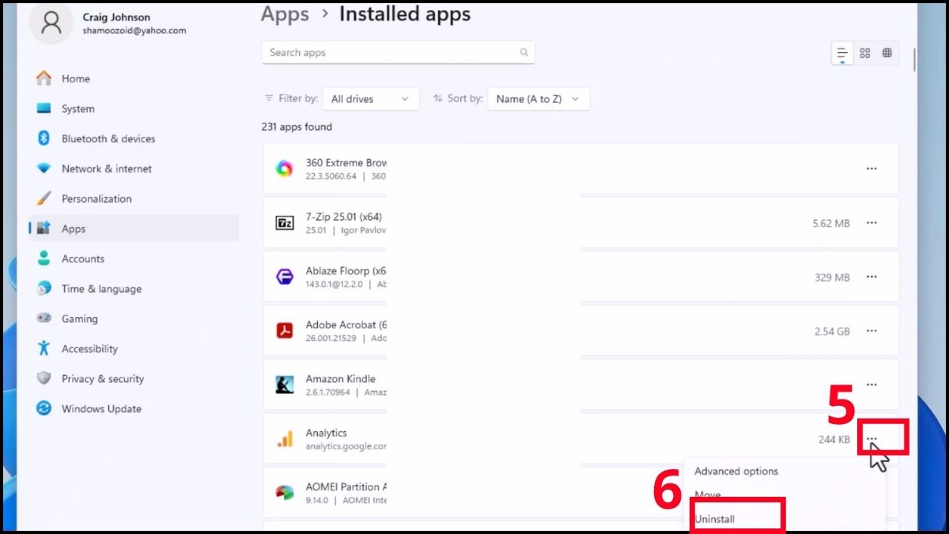
Task: Go back to Apps breadcrumb
Action: tap(285, 14)
